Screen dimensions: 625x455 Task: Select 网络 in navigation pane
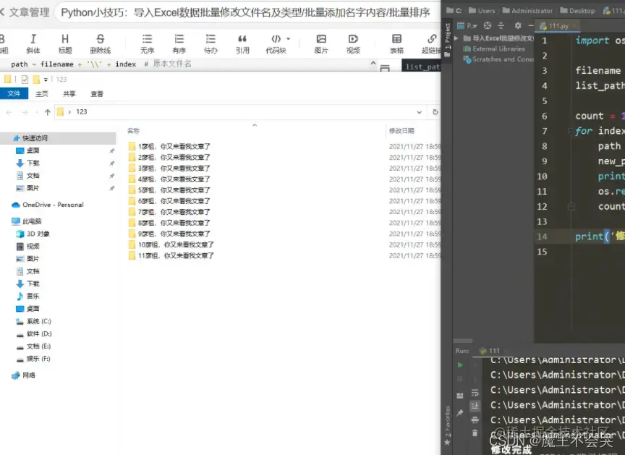(x=29, y=375)
